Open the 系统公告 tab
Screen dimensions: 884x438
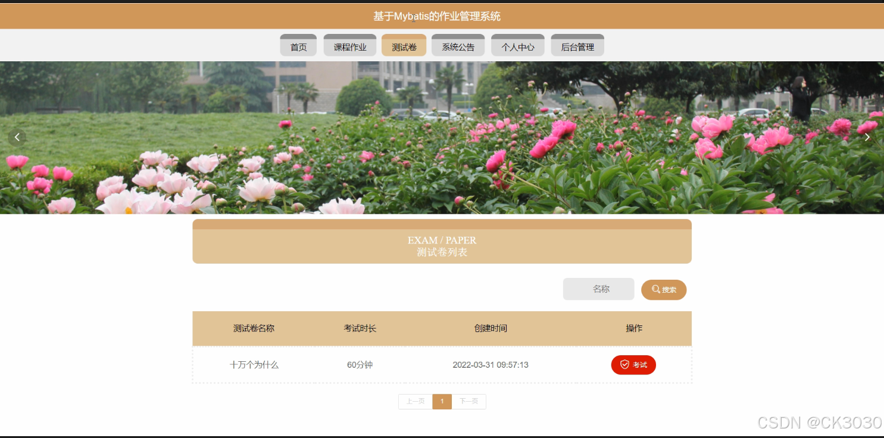[458, 45]
